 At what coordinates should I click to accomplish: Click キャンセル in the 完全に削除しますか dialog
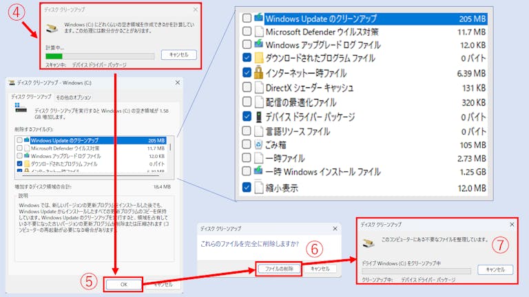(x=320, y=269)
